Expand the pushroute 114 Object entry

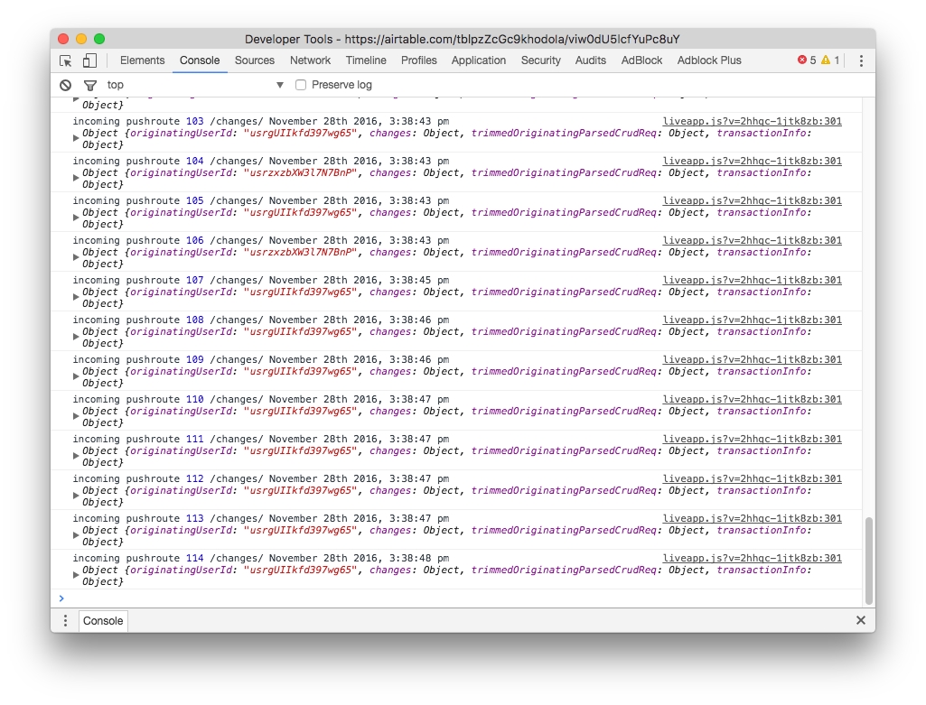[x=75, y=574]
